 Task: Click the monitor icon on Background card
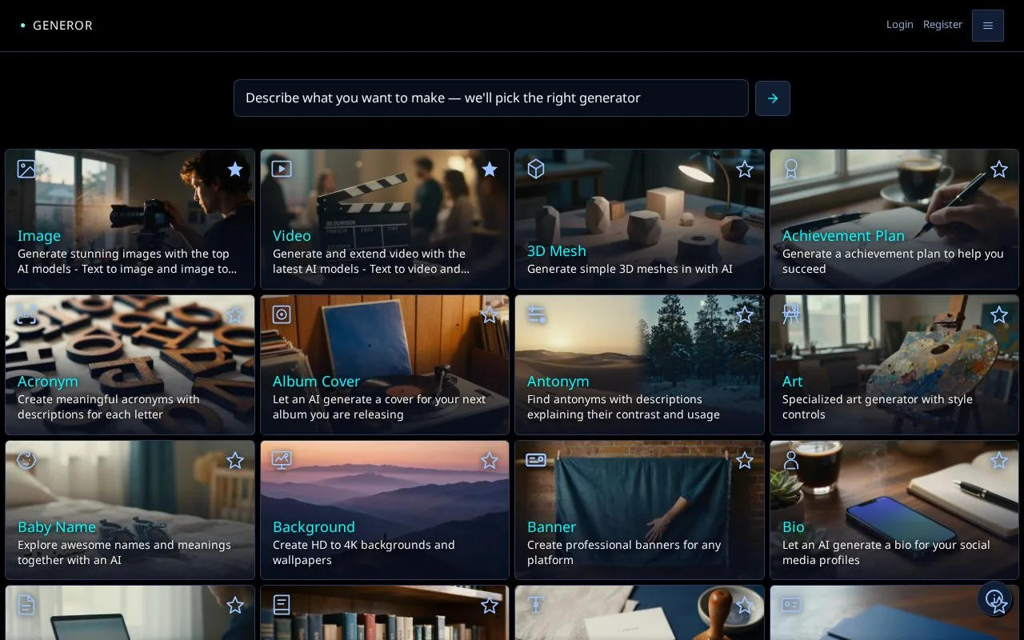282,460
